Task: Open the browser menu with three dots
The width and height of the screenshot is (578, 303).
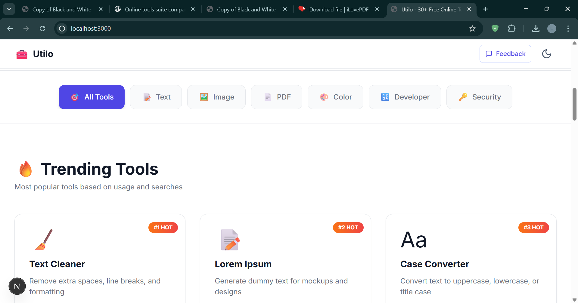Action: (568, 29)
